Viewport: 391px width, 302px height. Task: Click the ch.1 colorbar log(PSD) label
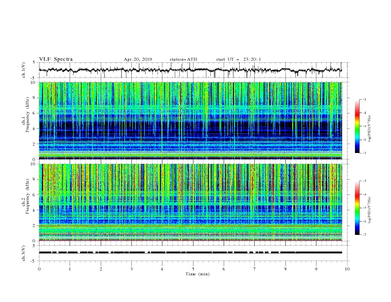point(370,129)
